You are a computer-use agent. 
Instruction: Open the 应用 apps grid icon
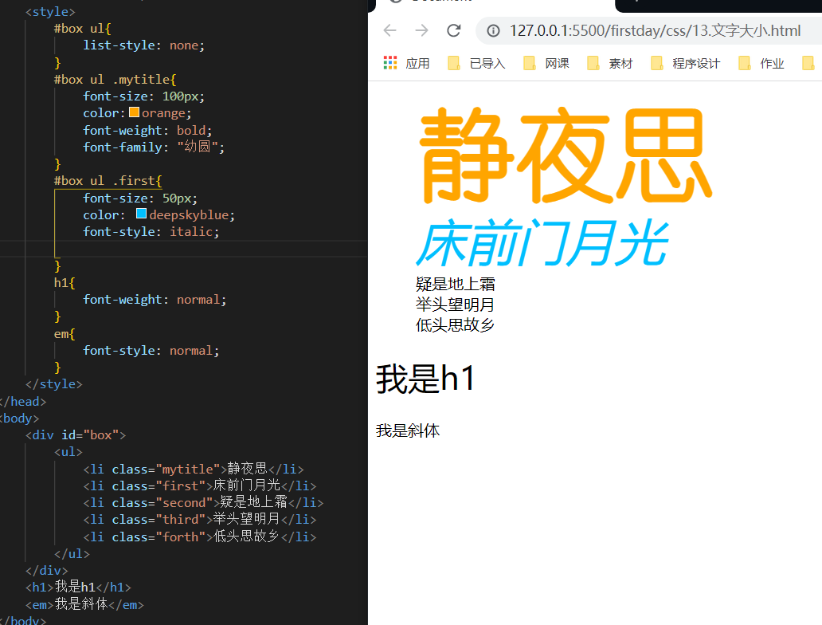tap(390, 63)
